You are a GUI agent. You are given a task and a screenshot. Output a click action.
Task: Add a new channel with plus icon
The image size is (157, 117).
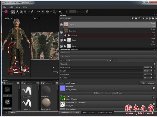[x=154, y=64]
